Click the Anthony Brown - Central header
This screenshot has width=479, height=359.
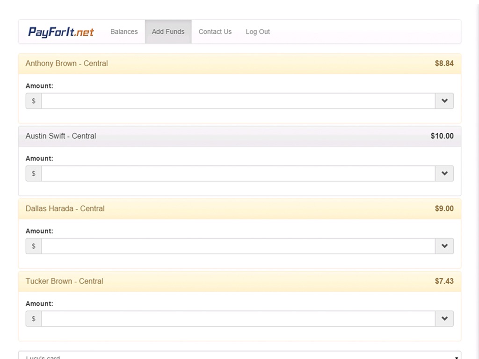(x=66, y=64)
